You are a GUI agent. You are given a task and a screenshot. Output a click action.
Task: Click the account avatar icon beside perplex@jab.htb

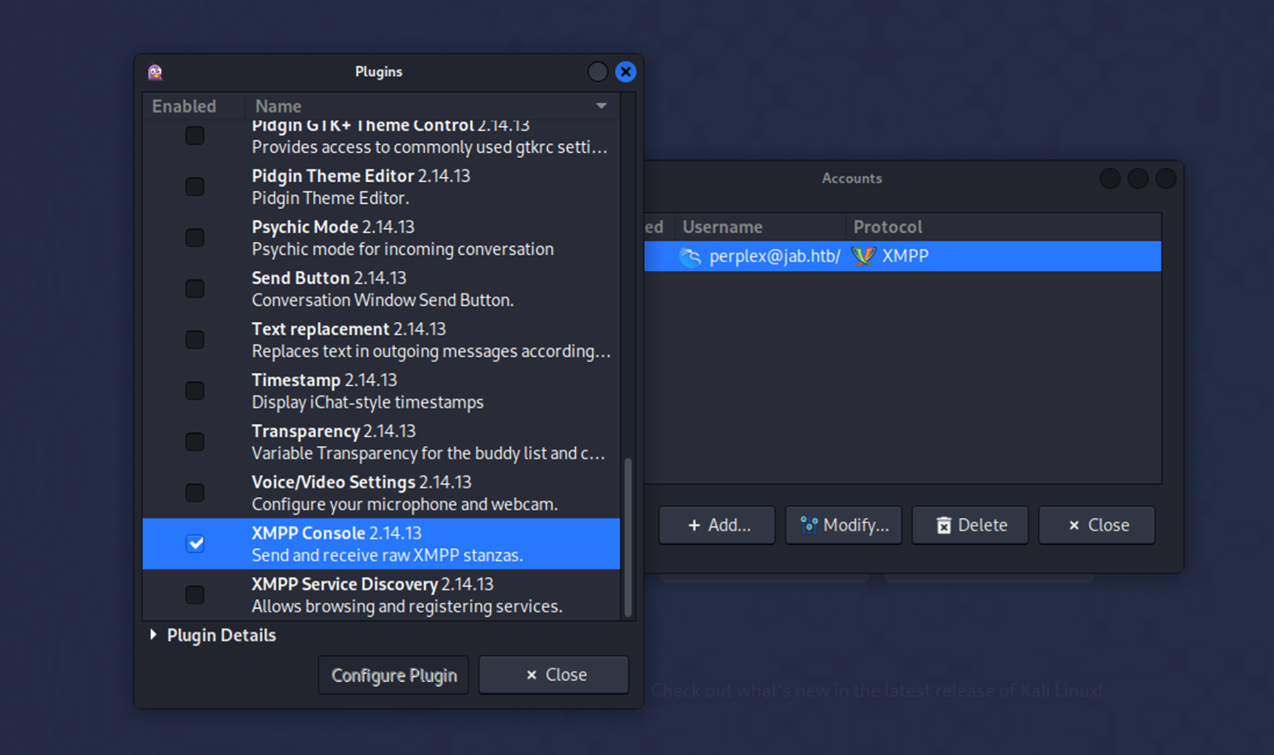[x=690, y=256]
